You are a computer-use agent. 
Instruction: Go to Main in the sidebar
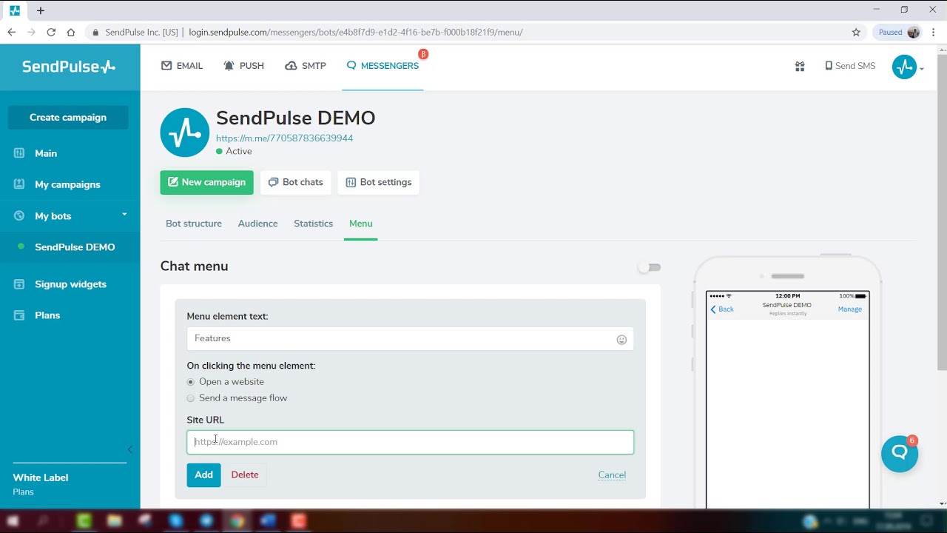46,153
